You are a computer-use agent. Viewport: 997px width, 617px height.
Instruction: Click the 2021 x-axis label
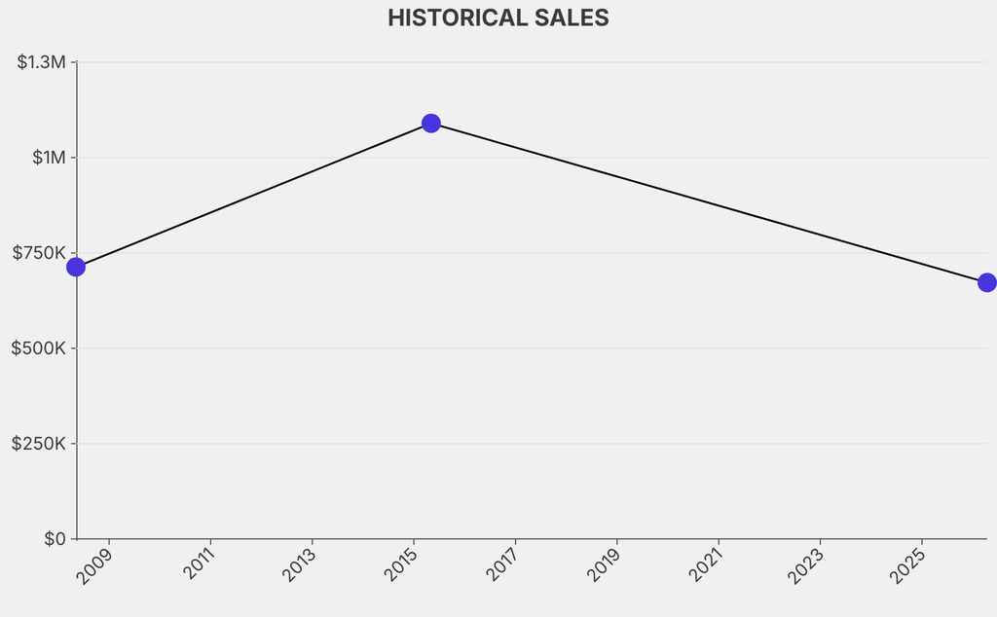(705, 566)
